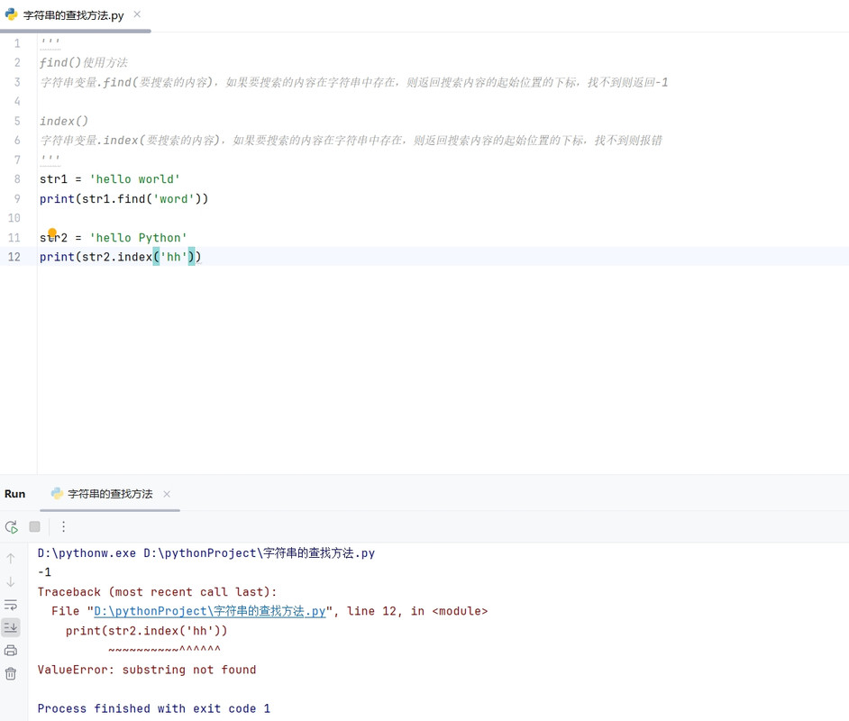The width and height of the screenshot is (849, 721).
Task: Toggle soft-wrap in run console
Action: 11,605
